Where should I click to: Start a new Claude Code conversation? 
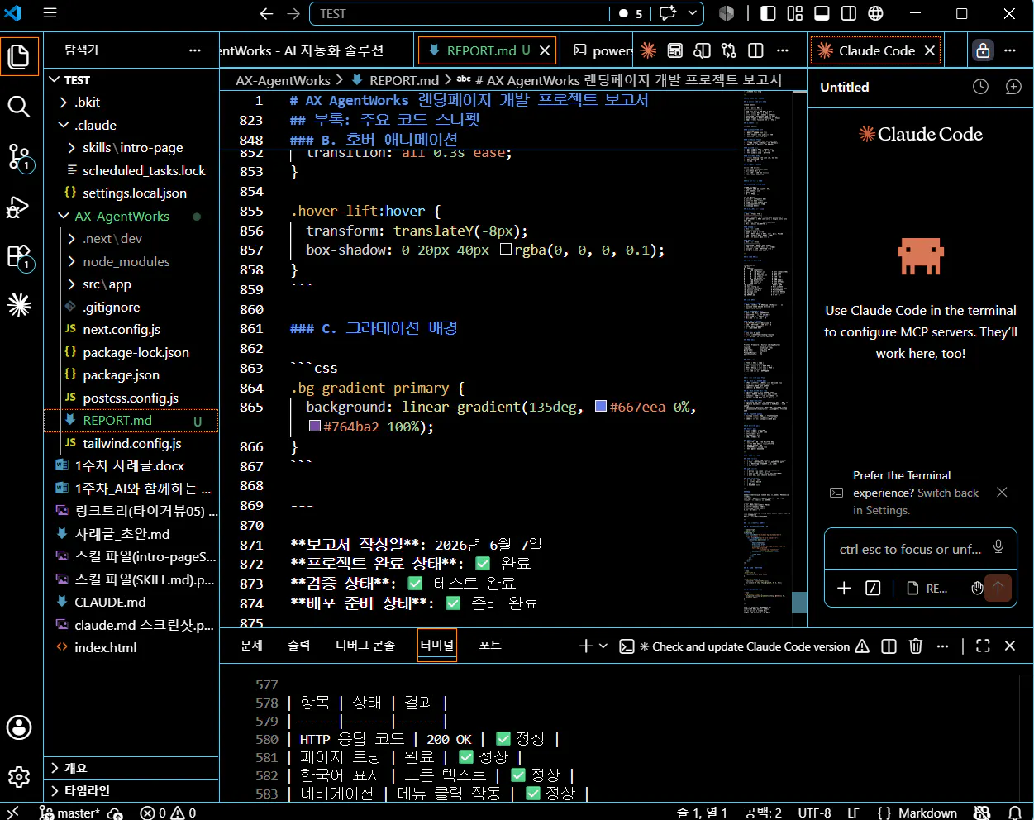pyautogui.click(x=1013, y=87)
